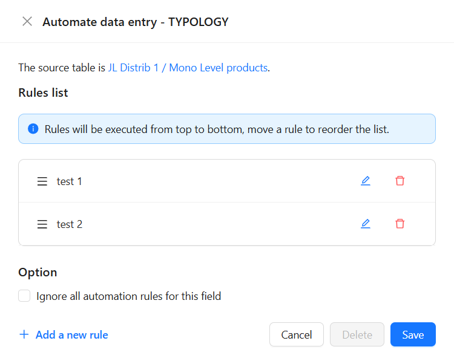Remove the test 2 rule via trash icon

pos(400,224)
